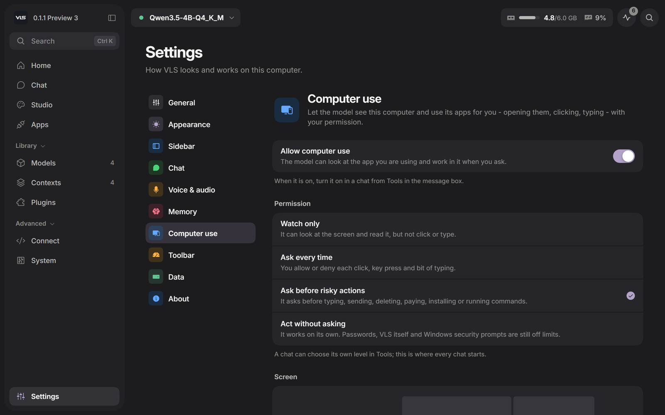The height and width of the screenshot is (415, 665).
Task: Click the About info icon
Action: coord(156,299)
